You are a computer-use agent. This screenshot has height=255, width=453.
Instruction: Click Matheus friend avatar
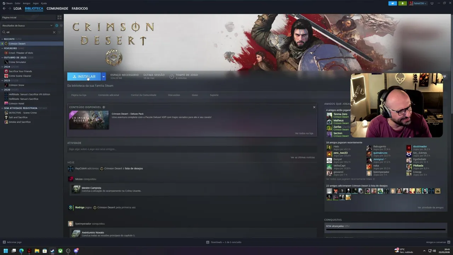[329, 121]
